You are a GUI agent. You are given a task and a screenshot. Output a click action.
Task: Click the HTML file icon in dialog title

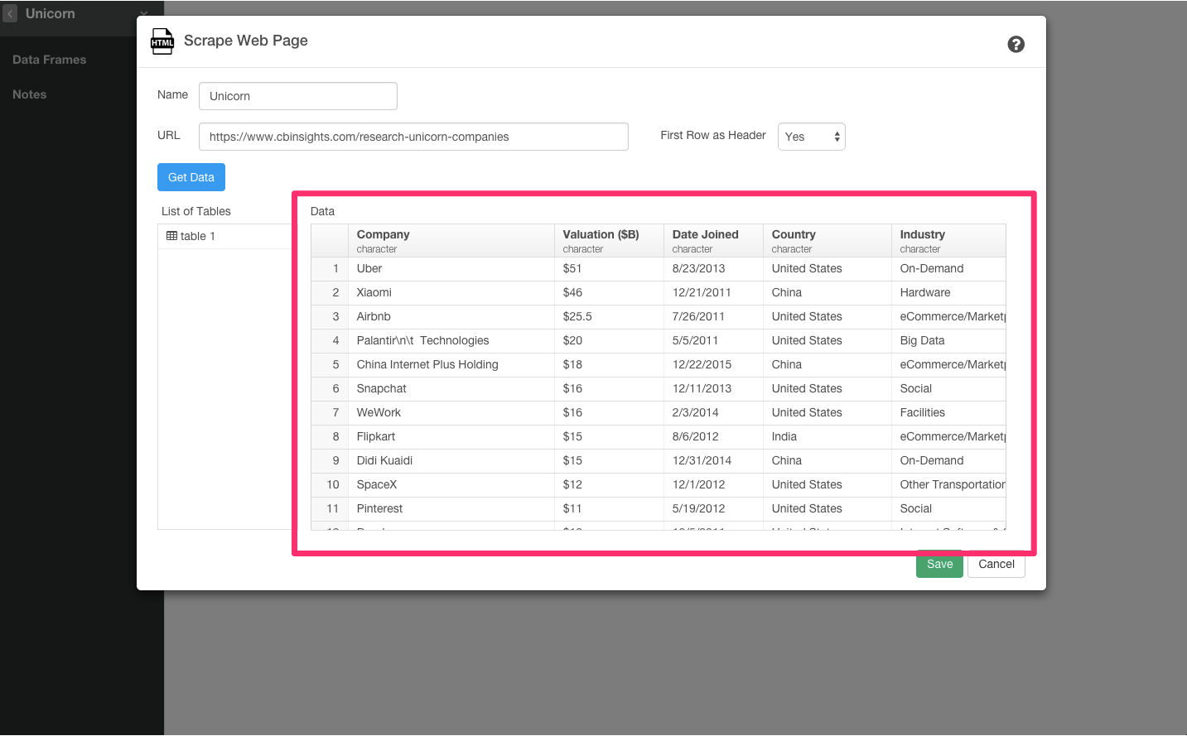point(162,41)
